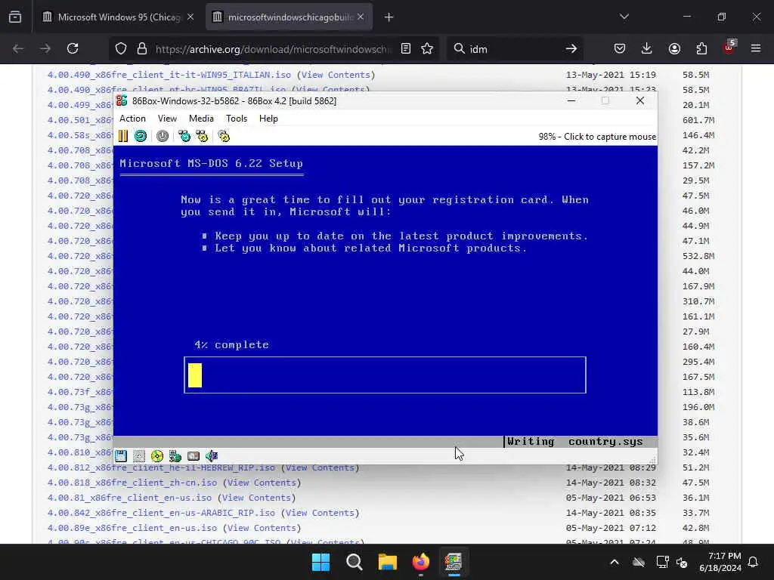Bookmark this page with the star
Image resolution: width=774 pixels, height=580 pixels.
click(x=428, y=48)
